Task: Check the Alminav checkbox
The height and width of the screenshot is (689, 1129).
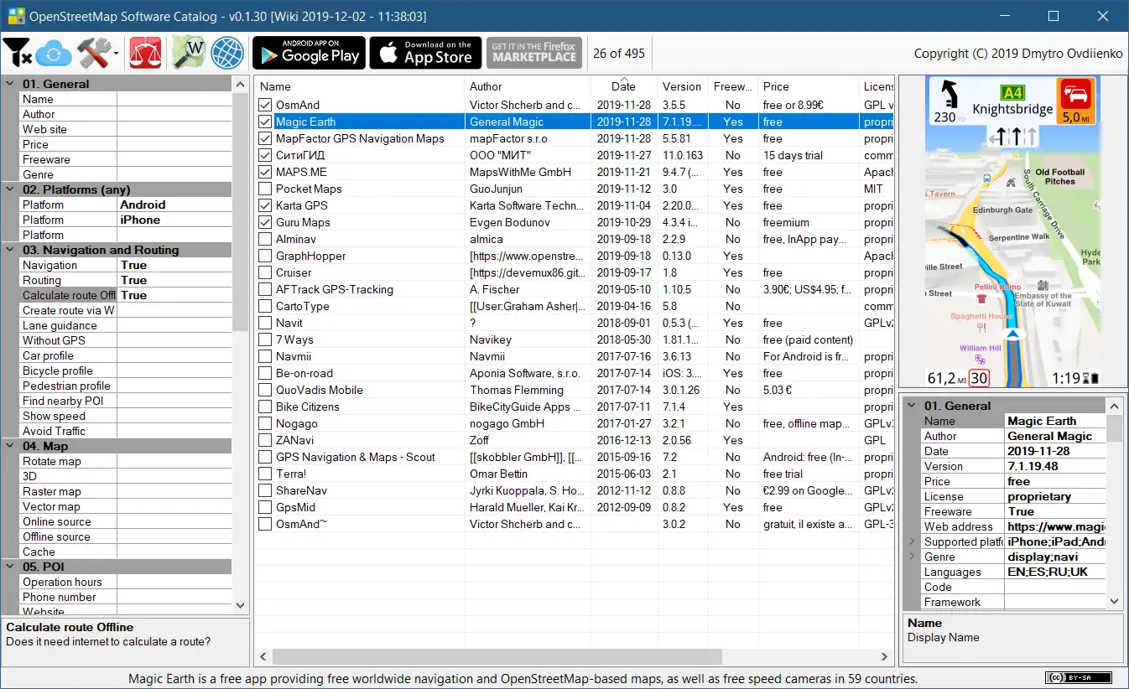Action: pyautogui.click(x=265, y=239)
